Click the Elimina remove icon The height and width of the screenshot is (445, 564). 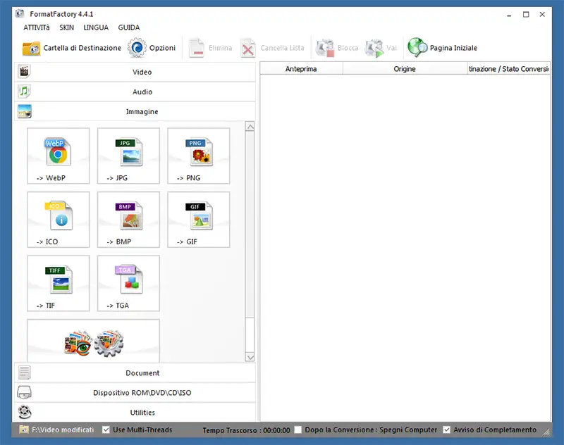click(x=197, y=48)
